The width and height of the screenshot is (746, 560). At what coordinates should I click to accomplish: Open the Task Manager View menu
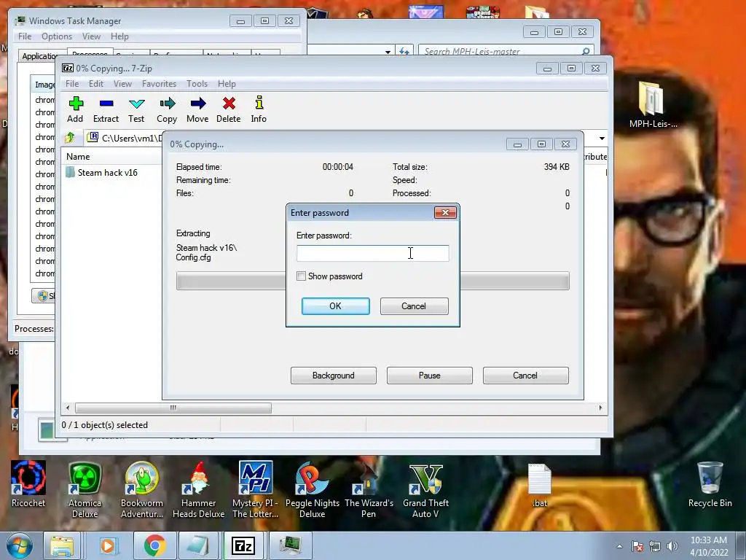click(91, 36)
